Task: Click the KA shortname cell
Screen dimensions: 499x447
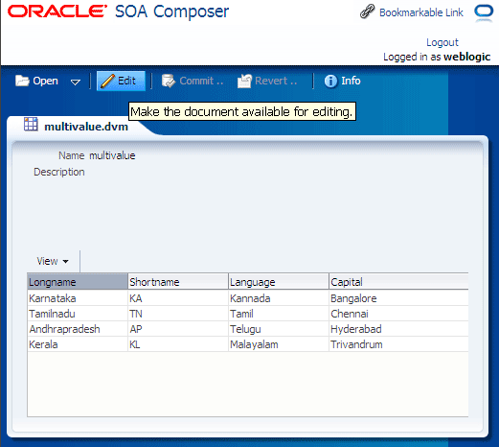Action: point(178,298)
